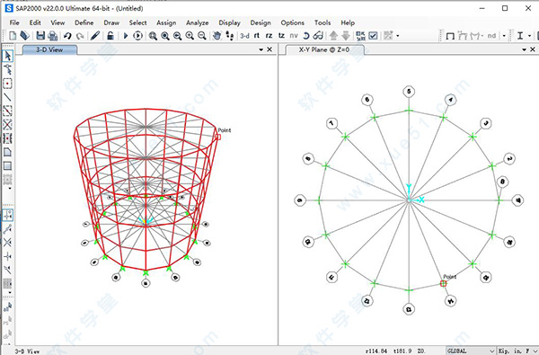Screen dimensions: 539x355
Task: Open the Kip, in, F units dropdown
Action: click(x=518, y=351)
